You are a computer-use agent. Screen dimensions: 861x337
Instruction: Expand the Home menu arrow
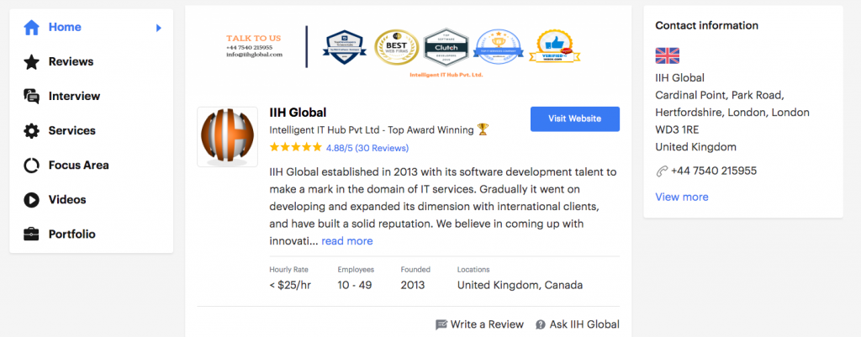point(159,28)
